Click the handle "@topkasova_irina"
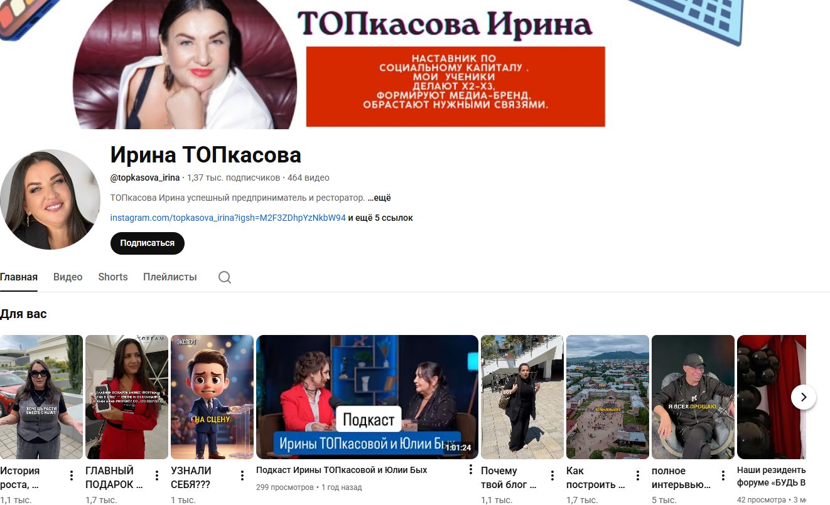Image resolution: width=830 pixels, height=505 pixels. (145, 178)
